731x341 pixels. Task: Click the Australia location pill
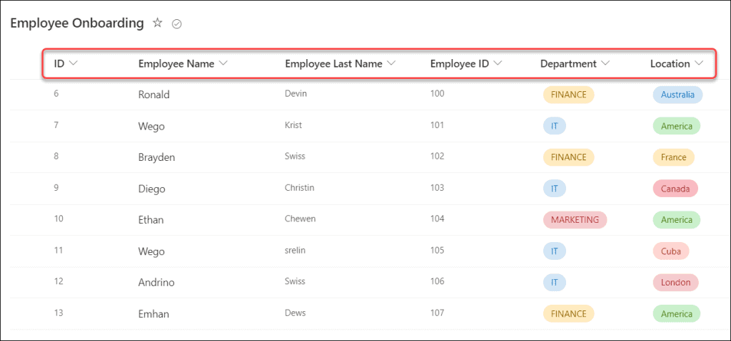pyautogui.click(x=677, y=95)
